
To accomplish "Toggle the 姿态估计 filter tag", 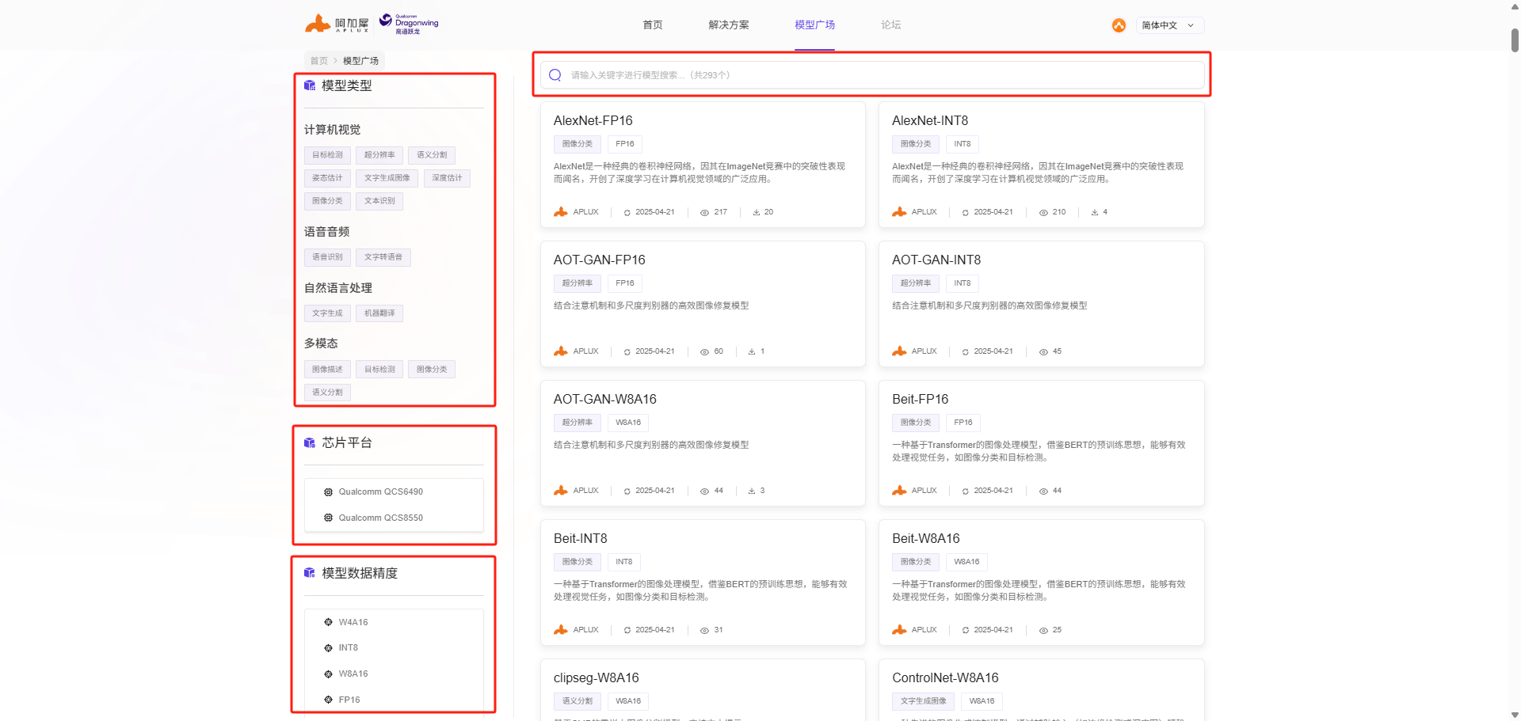I will [327, 178].
